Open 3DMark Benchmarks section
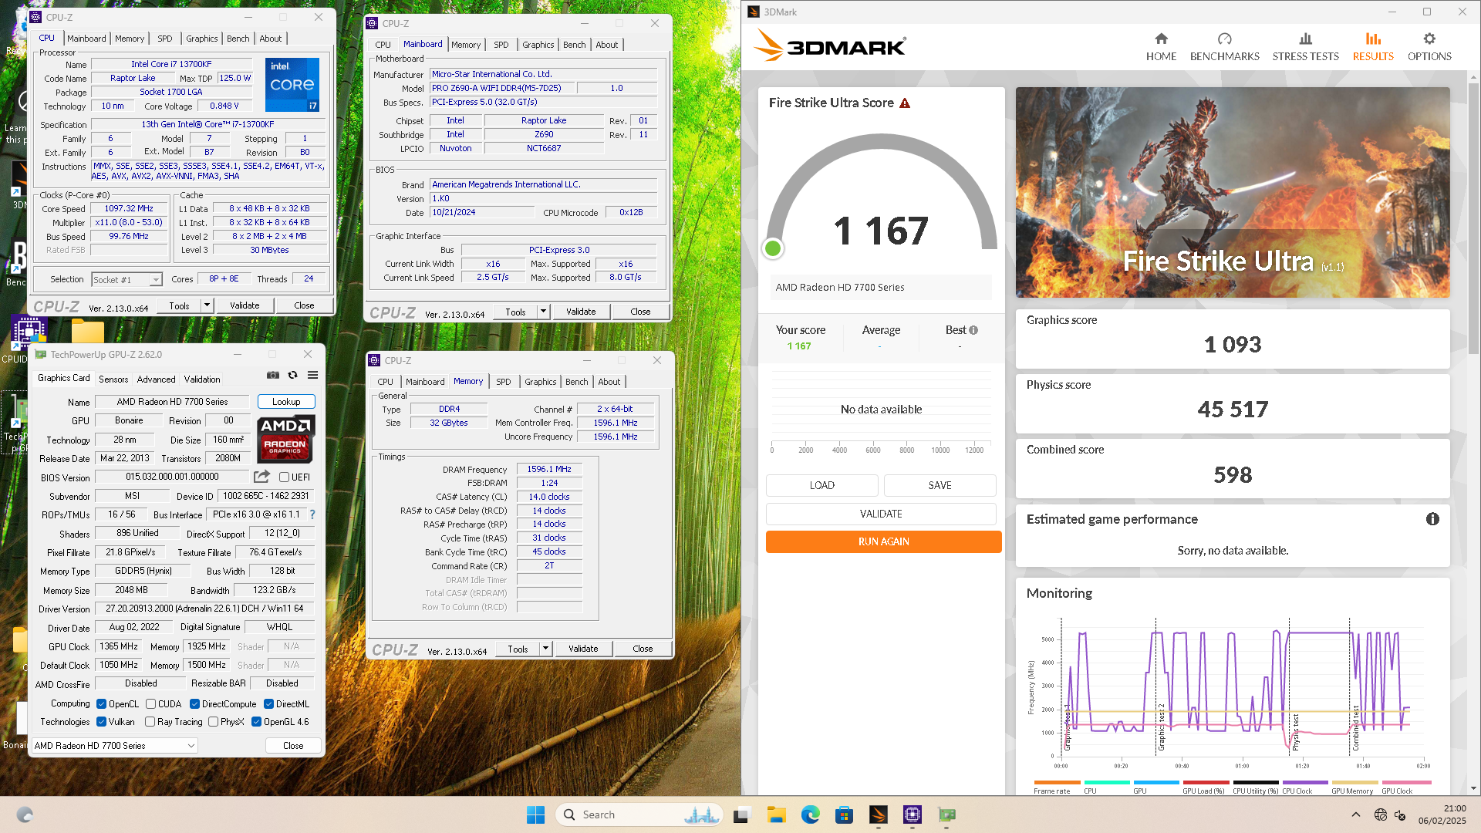Screen dimensions: 1481x833 pyautogui.click(x=1224, y=46)
